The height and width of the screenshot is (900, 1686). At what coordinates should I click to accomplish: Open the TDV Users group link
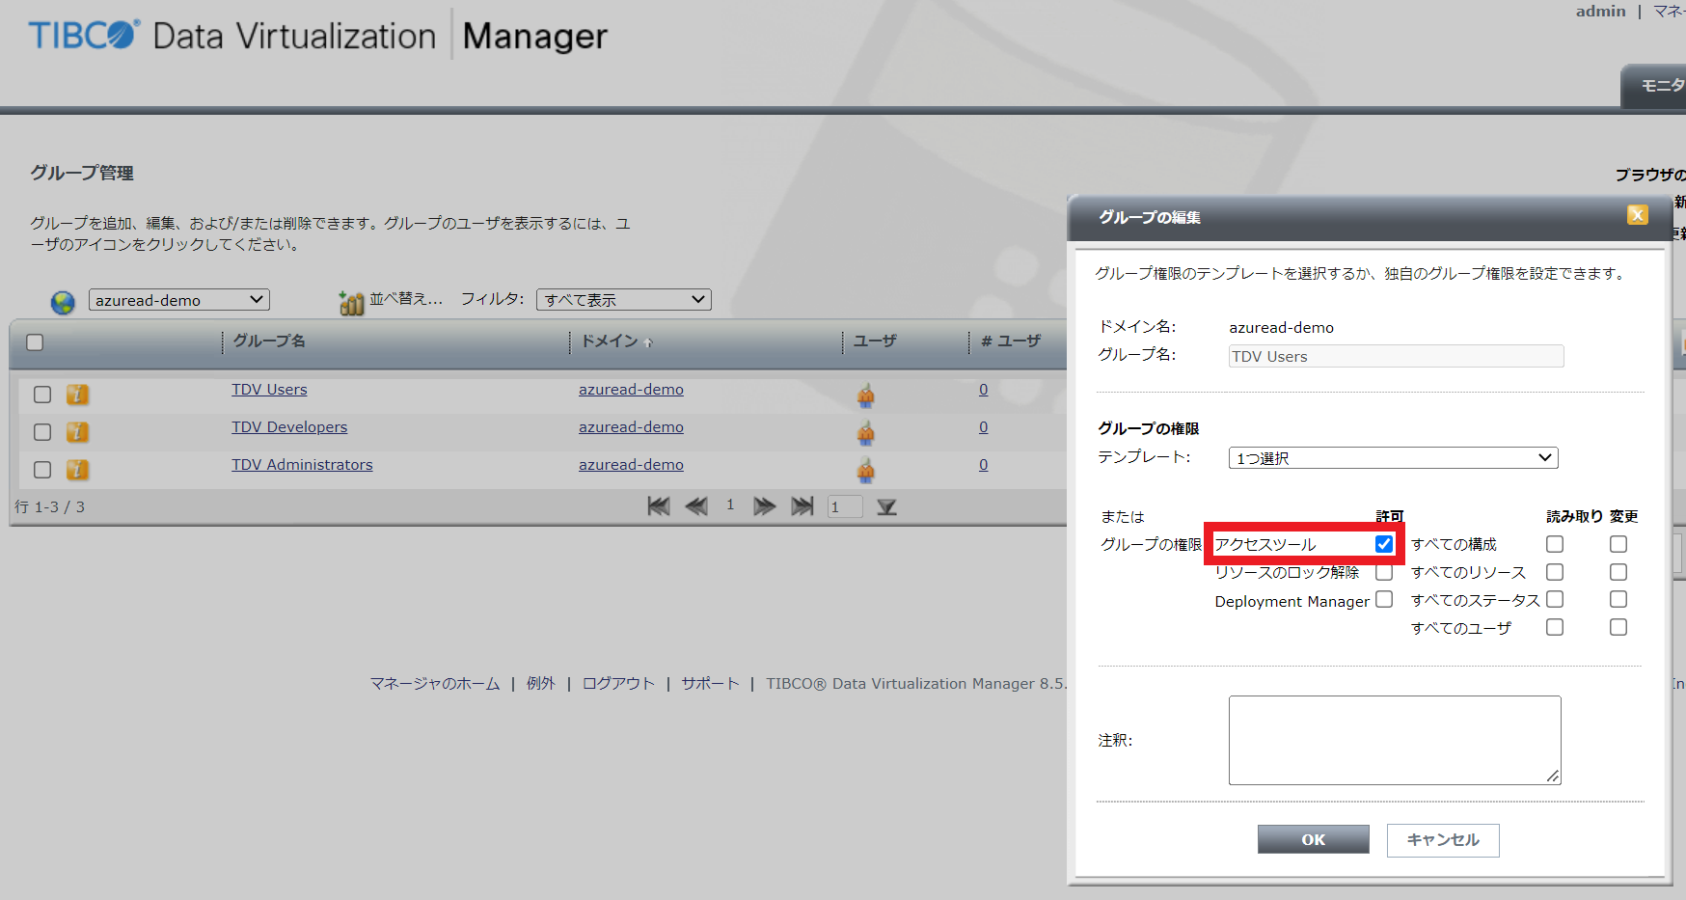[x=269, y=390]
